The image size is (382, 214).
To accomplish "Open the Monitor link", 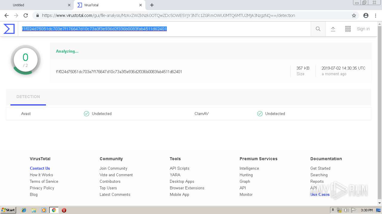I will [246, 194].
